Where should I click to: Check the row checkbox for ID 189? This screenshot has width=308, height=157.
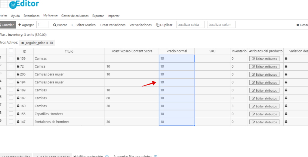11,90
